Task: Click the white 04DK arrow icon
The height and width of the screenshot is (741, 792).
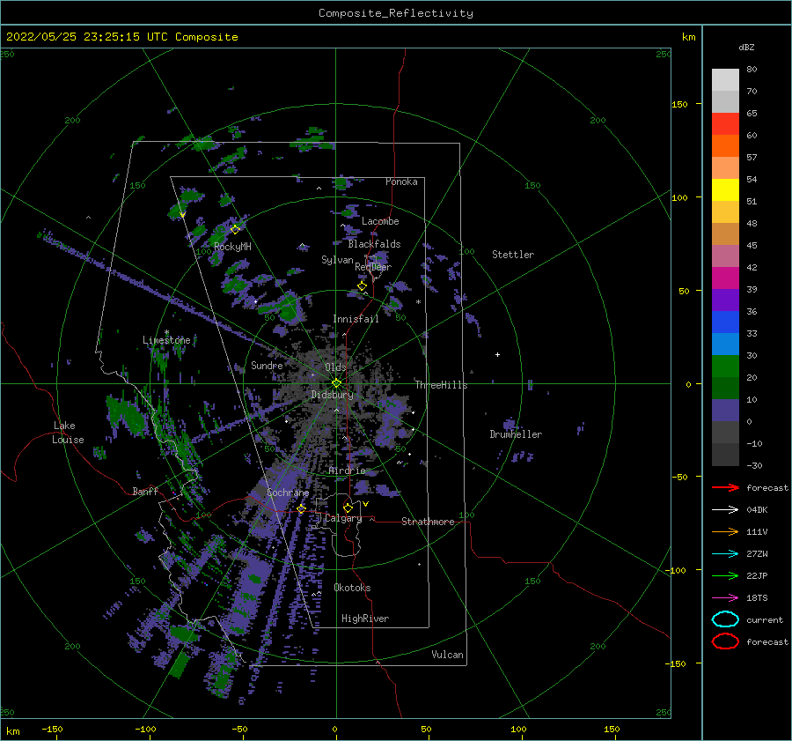Action: pyautogui.click(x=725, y=510)
